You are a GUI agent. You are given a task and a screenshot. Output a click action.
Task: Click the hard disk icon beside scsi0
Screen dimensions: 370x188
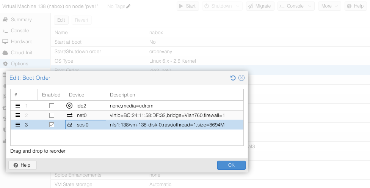(69, 125)
